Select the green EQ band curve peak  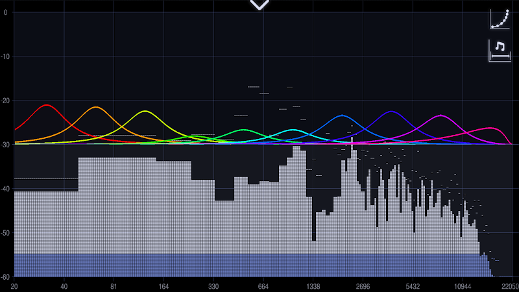(x=244, y=130)
